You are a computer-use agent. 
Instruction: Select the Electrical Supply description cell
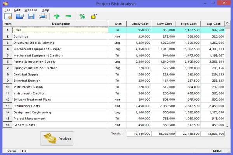60,74
